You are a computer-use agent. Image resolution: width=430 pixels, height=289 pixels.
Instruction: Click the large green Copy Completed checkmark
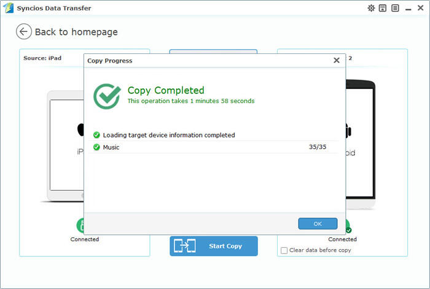click(x=106, y=96)
